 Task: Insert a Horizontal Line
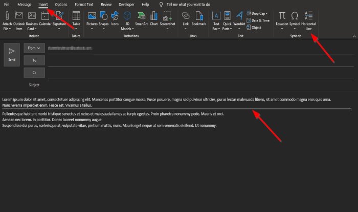[309, 17]
